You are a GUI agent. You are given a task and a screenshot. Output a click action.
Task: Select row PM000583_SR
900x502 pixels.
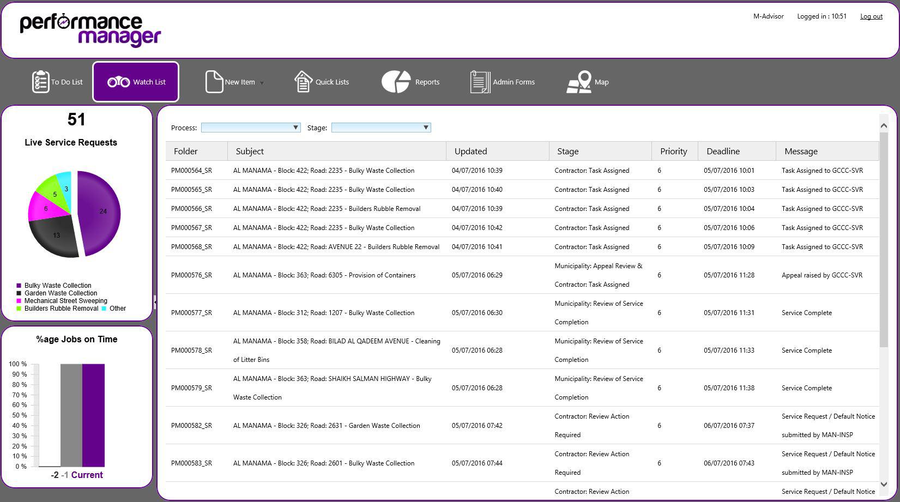click(x=522, y=463)
